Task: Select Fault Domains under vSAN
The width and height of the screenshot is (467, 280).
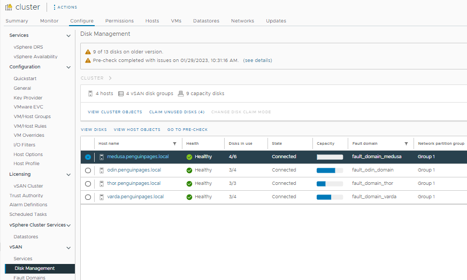Action: (x=29, y=277)
